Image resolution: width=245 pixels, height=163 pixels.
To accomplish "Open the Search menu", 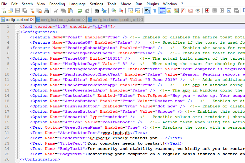I will point(27,4).
